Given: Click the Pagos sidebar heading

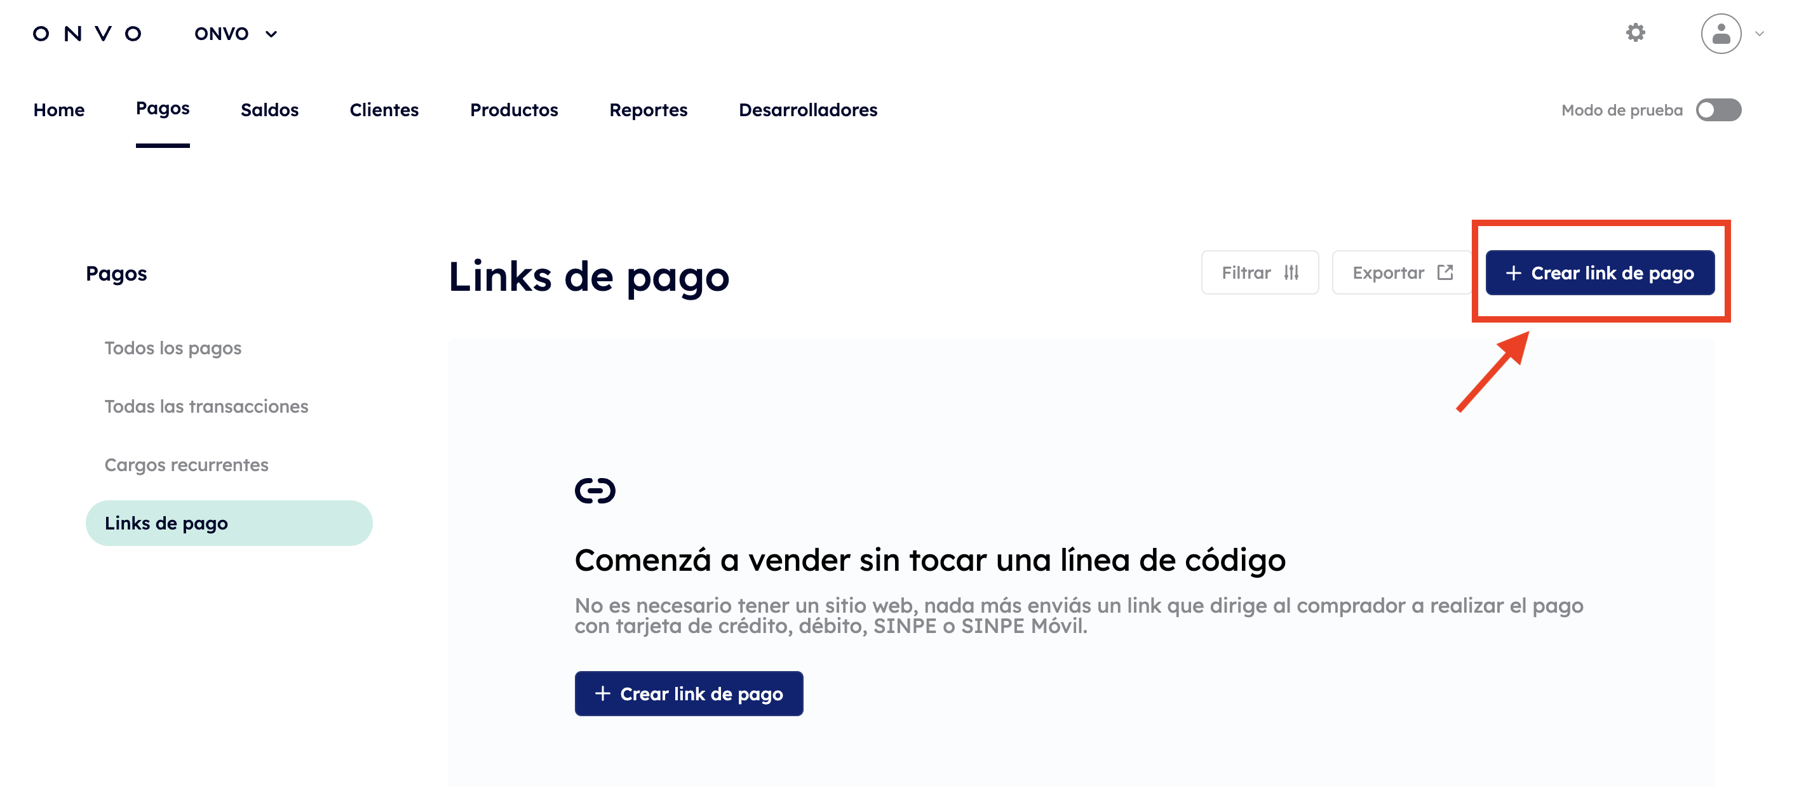Looking at the screenshot, I should click(116, 274).
